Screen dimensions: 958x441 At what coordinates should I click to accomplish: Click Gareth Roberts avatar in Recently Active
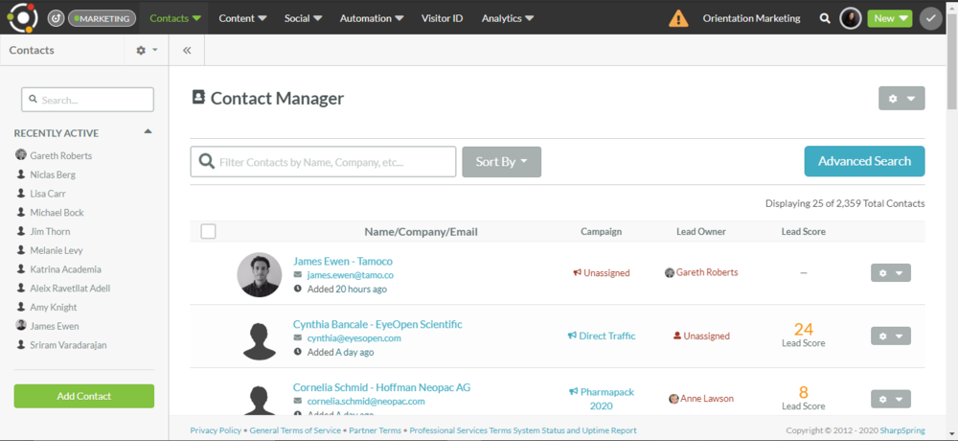pyautogui.click(x=21, y=154)
